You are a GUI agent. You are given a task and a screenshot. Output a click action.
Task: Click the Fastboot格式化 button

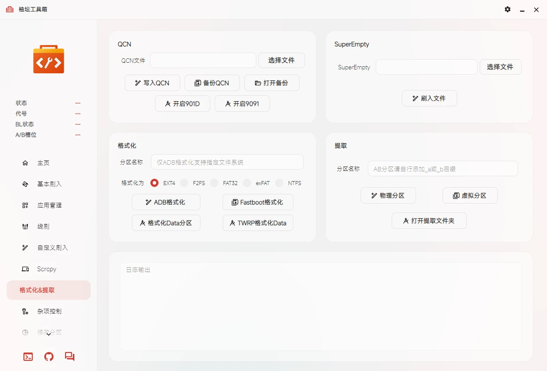point(258,202)
